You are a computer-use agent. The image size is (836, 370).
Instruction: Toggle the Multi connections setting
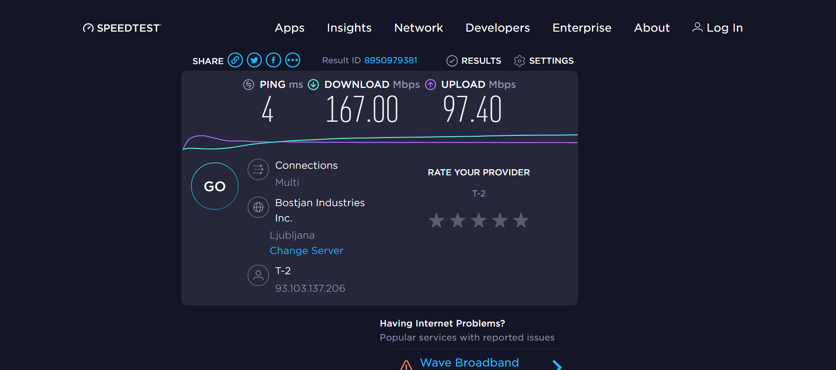287,182
